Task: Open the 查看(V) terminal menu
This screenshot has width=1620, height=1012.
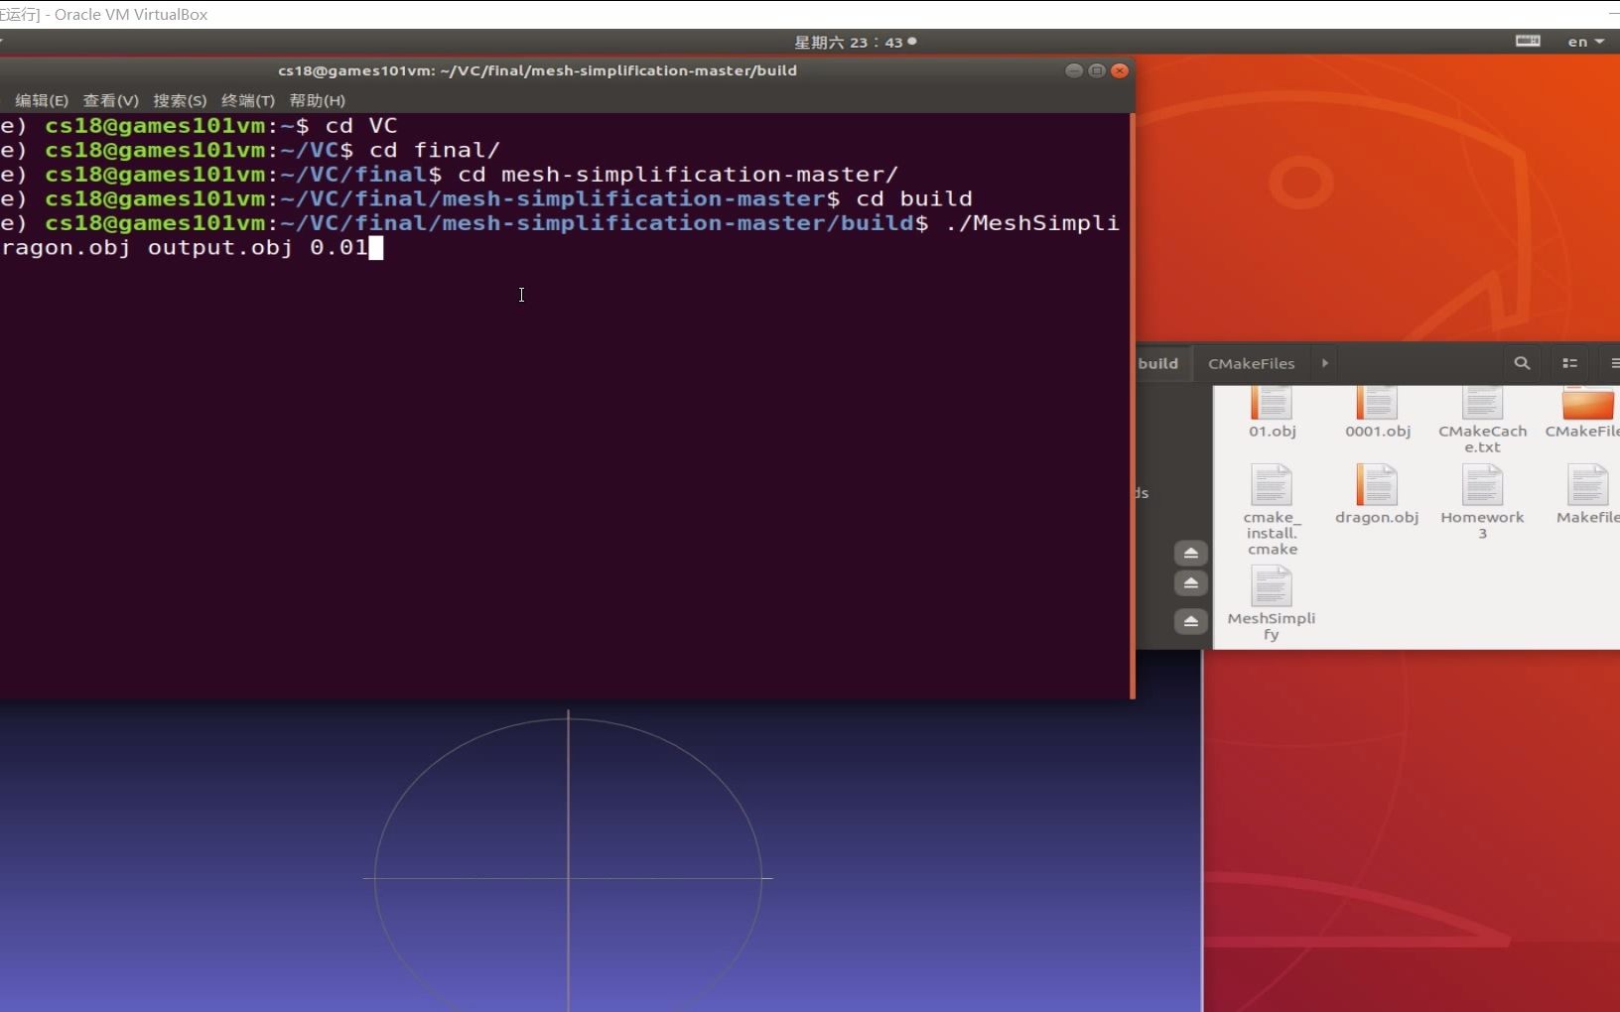Action: (x=111, y=100)
